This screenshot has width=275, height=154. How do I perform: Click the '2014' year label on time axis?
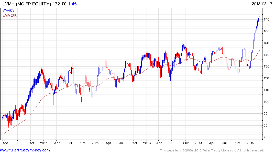coord(198,143)
